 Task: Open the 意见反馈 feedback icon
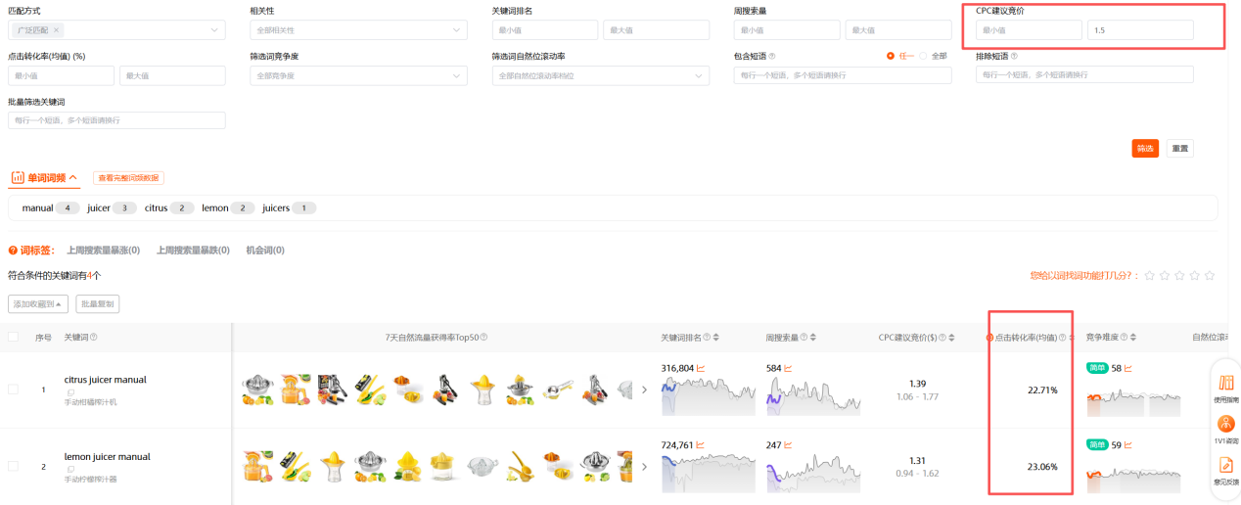pyautogui.click(x=1225, y=469)
